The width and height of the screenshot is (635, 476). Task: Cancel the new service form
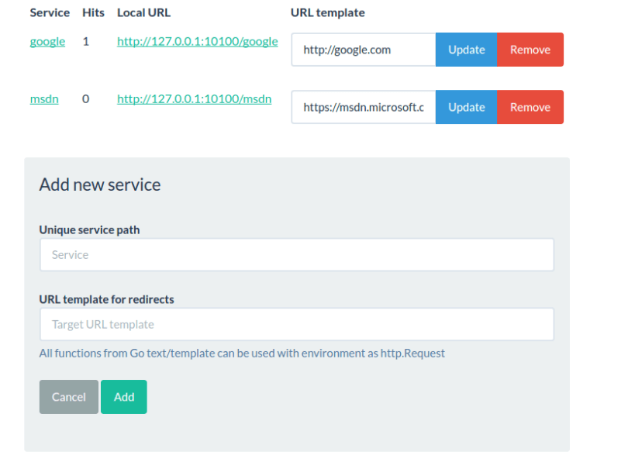pos(68,396)
